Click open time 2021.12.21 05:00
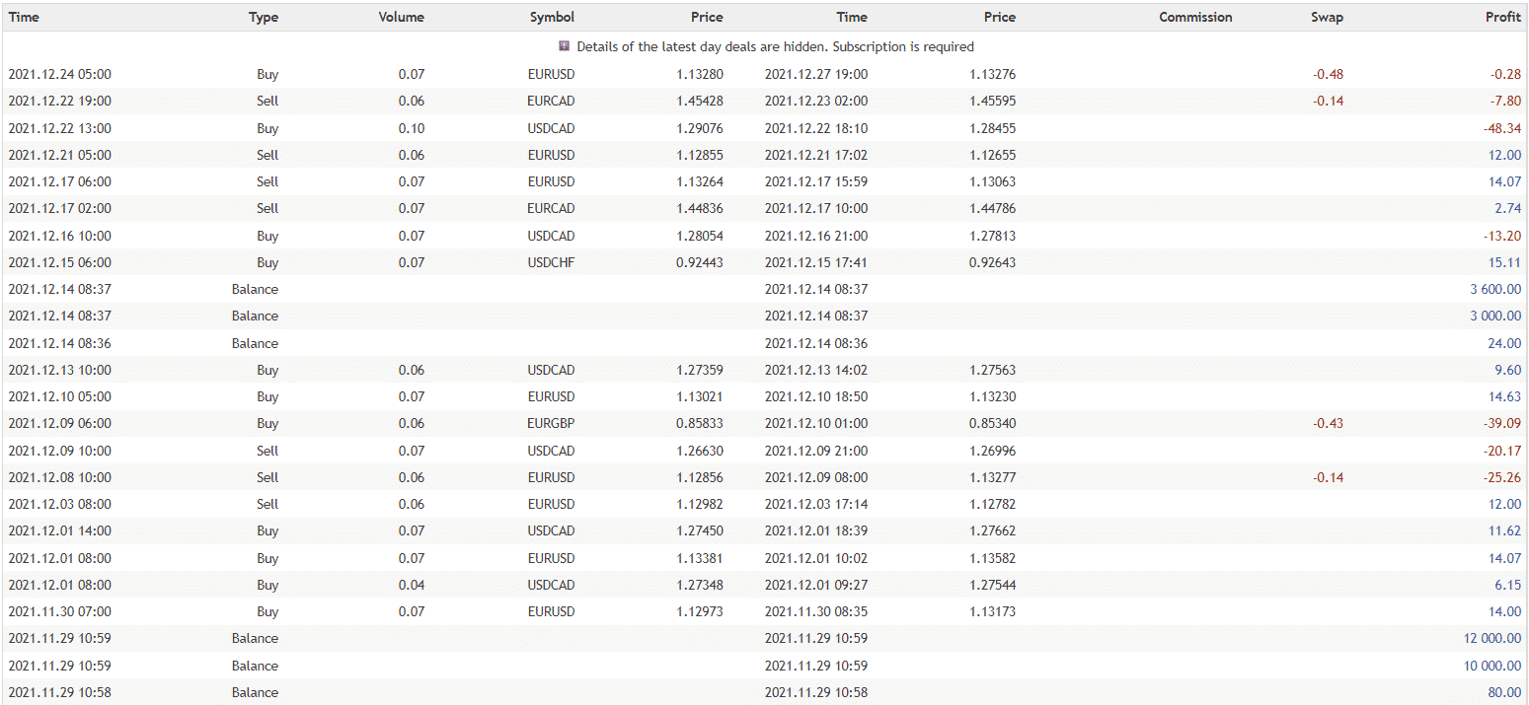The height and width of the screenshot is (705, 1529). (59, 155)
